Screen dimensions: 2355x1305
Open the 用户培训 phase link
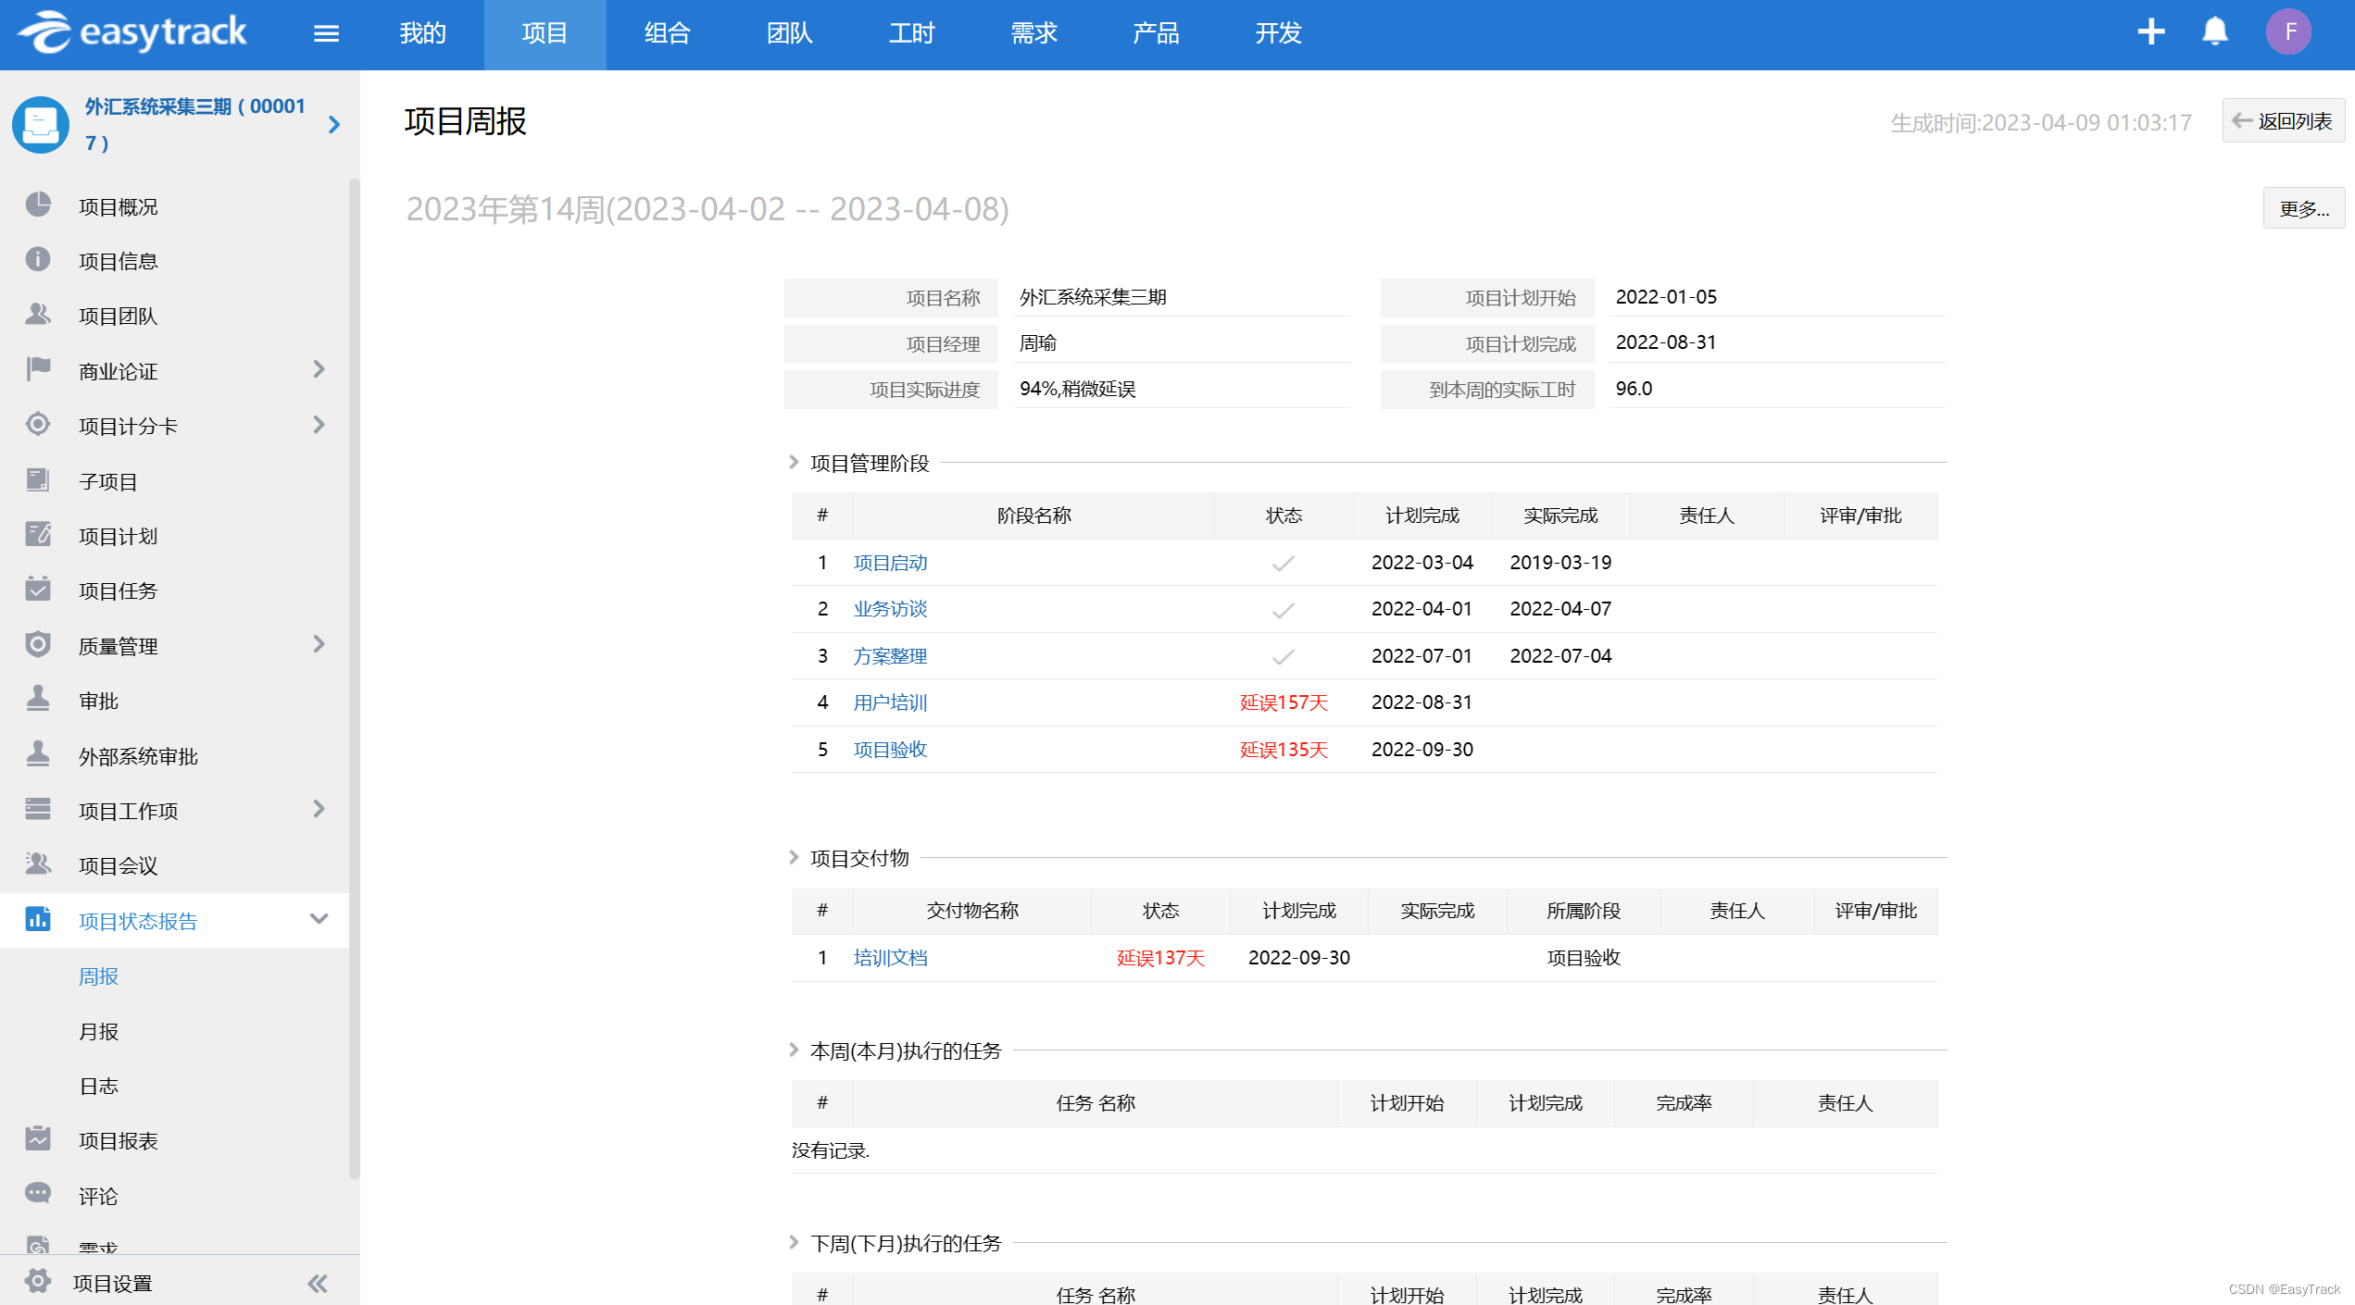pos(890,702)
